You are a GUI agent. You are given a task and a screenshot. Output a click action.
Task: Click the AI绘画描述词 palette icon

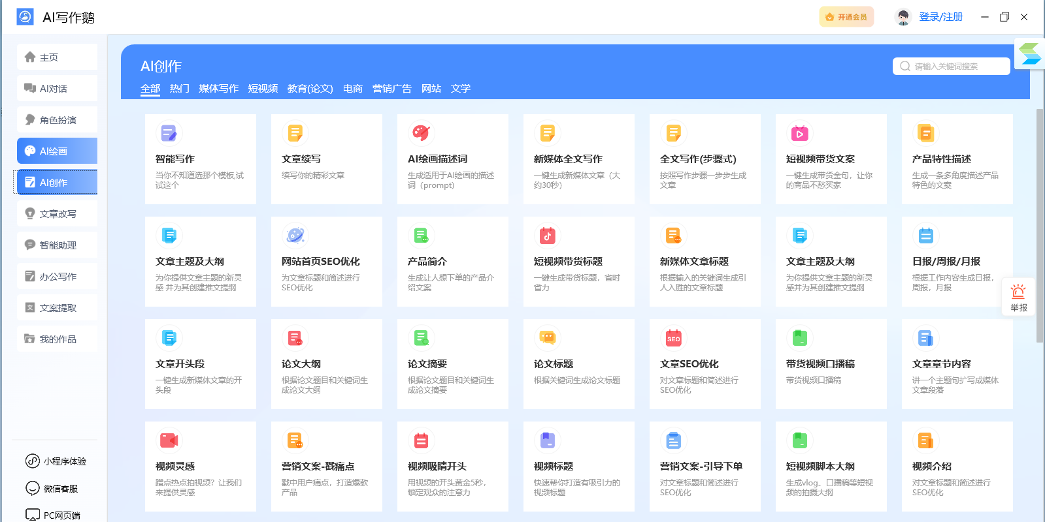point(421,133)
